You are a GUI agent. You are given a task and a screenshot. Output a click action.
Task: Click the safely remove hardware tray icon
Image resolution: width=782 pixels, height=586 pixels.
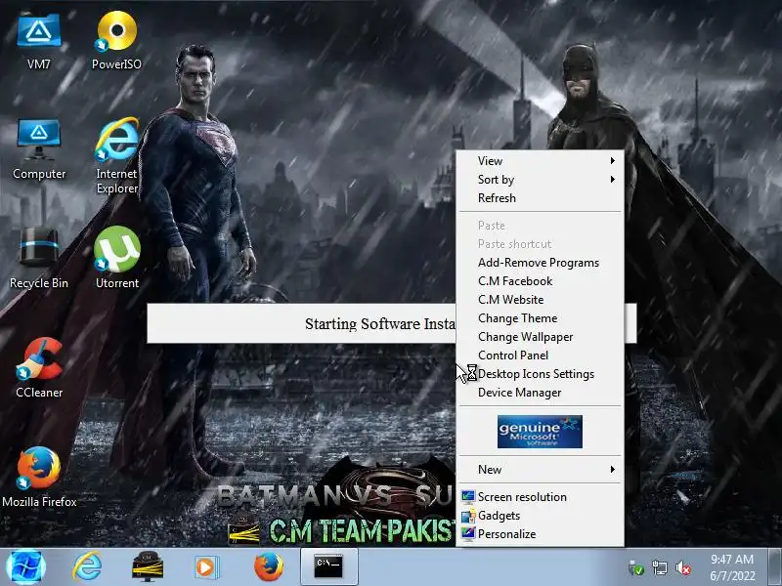coord(636,567)
